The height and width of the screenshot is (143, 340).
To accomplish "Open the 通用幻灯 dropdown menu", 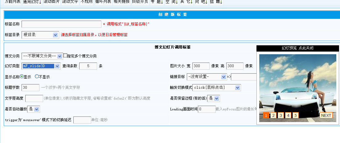I will (x=32, y=2).
